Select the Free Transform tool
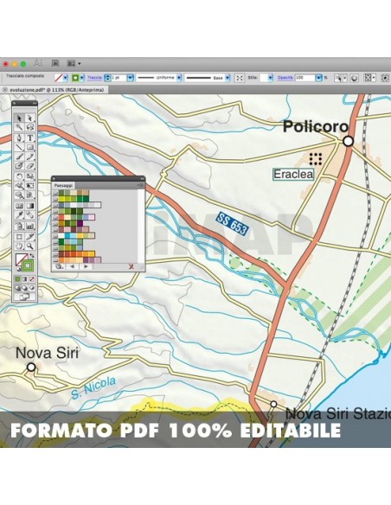 click(x=30, y=186)
